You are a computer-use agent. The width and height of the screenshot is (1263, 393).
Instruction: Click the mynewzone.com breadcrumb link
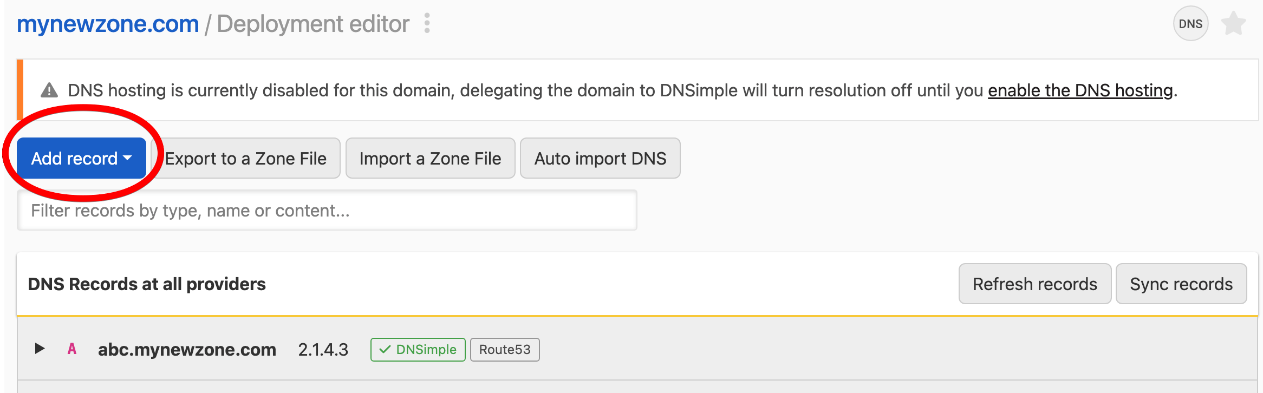pyautogui.click(x=108, y=24)
